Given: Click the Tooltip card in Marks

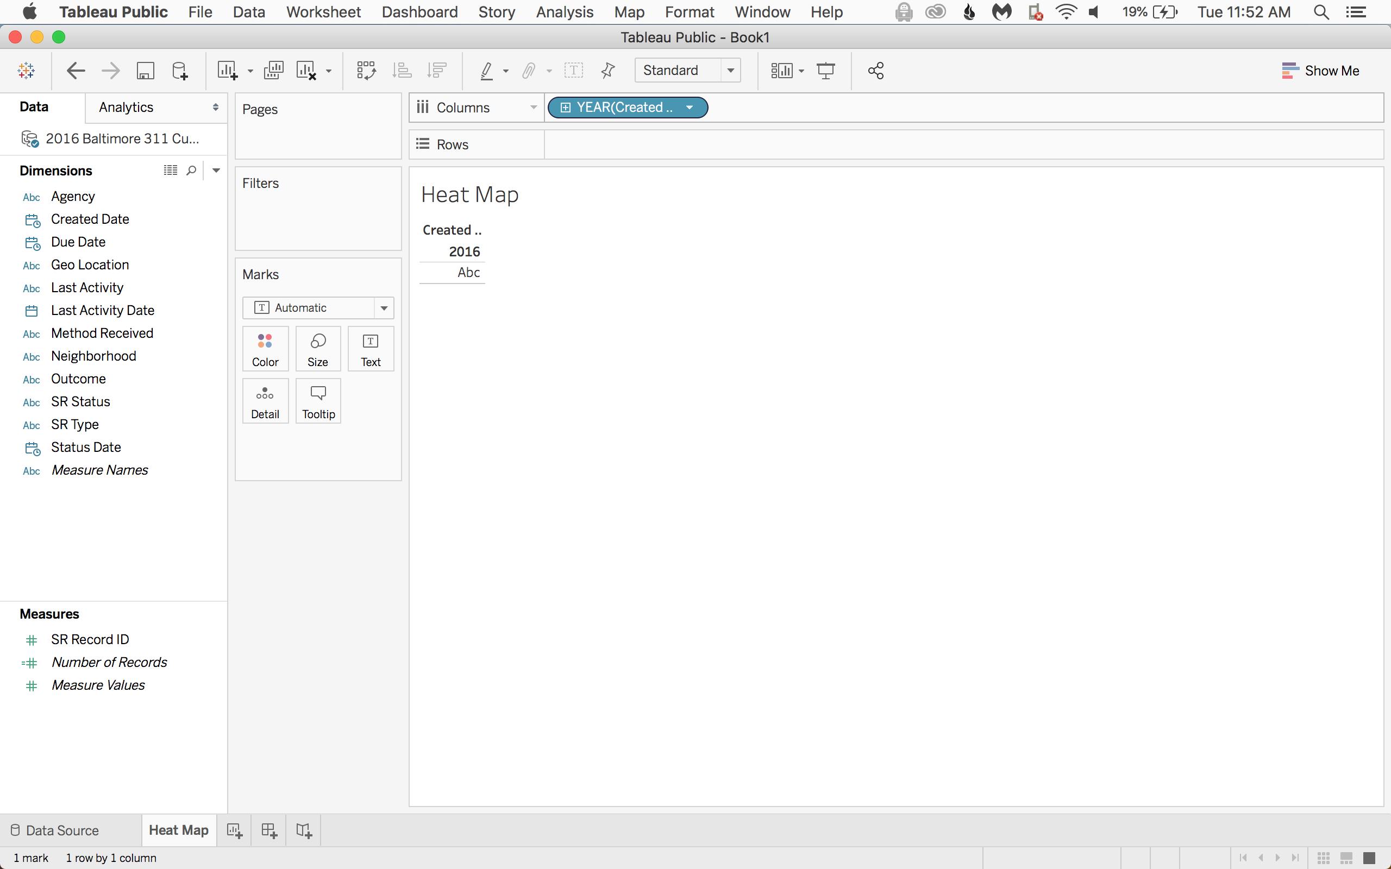Looking at the screenshot, I should pos(318,401).
